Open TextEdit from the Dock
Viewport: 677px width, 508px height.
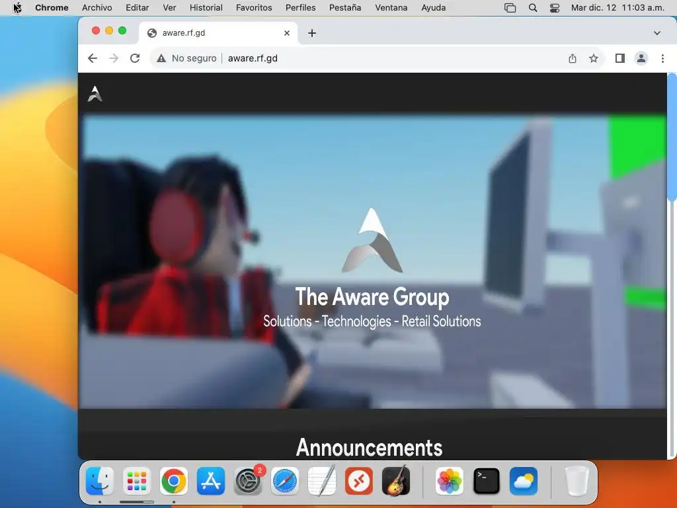pyautogui.click(x=322, y=481)
